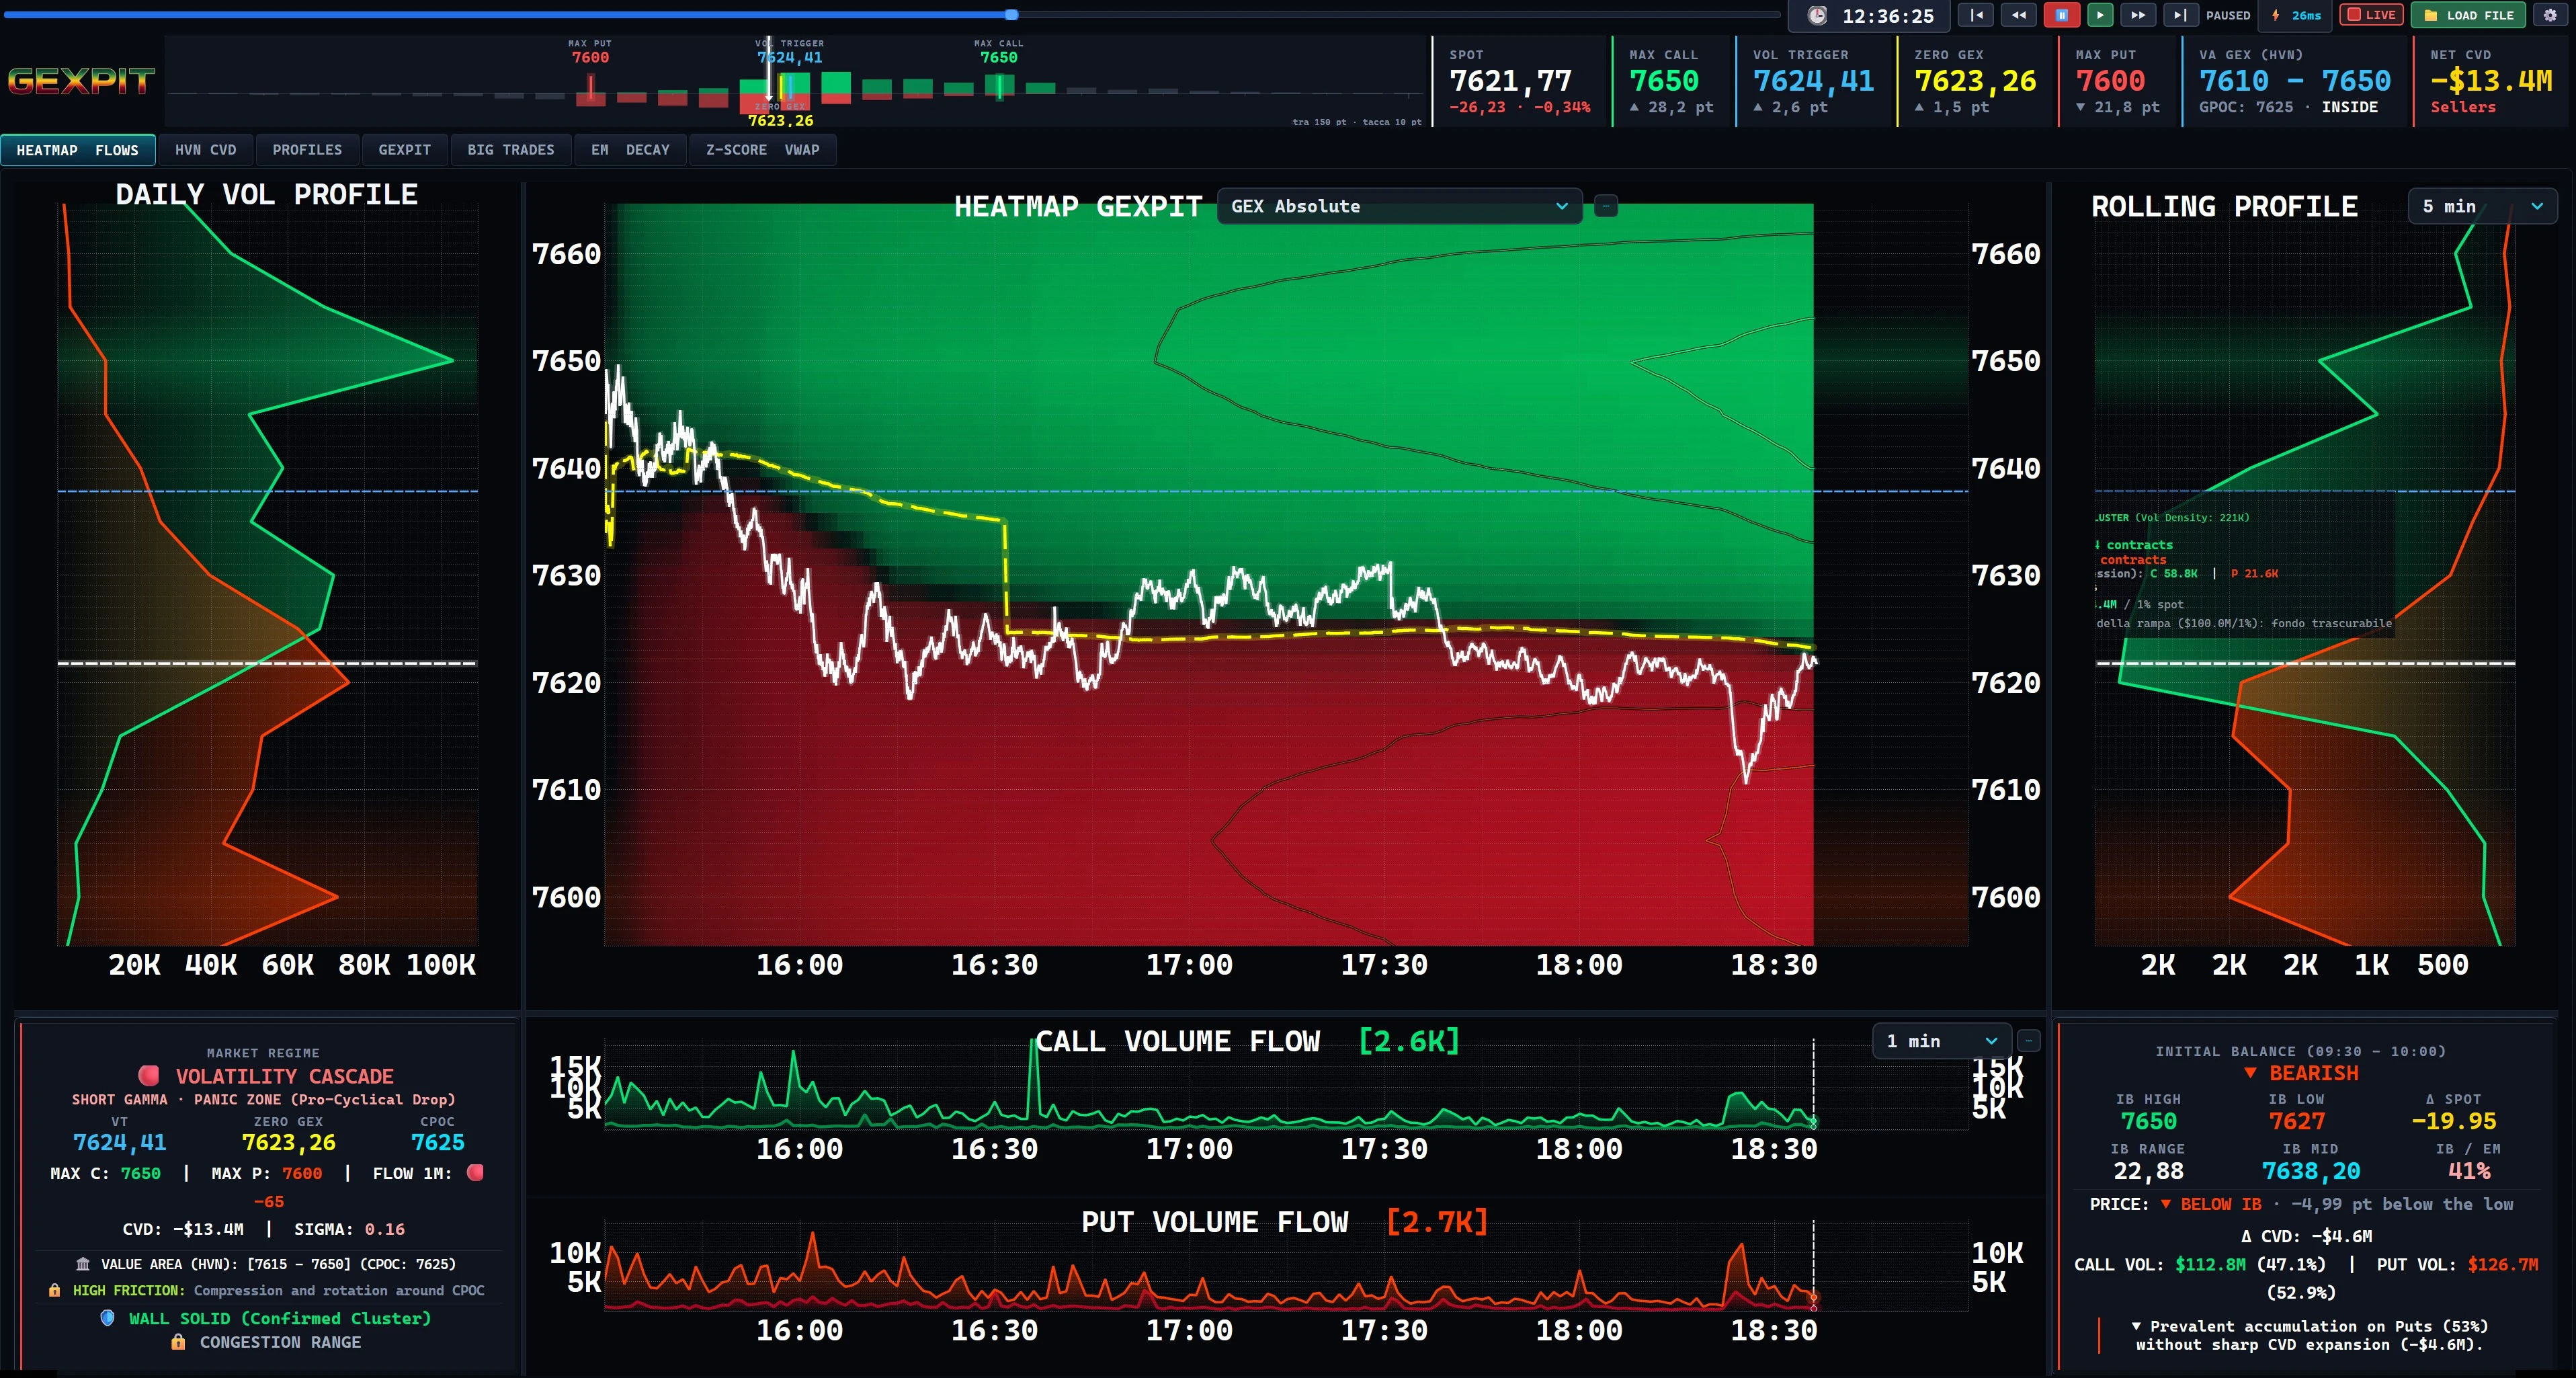The image size is (2576, 1378).
Task: Collapse the heatmap with the minus button
Action: [x=1606, y=206]
